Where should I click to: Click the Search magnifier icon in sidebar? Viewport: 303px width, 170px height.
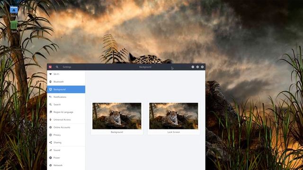(x=51, y=104)
